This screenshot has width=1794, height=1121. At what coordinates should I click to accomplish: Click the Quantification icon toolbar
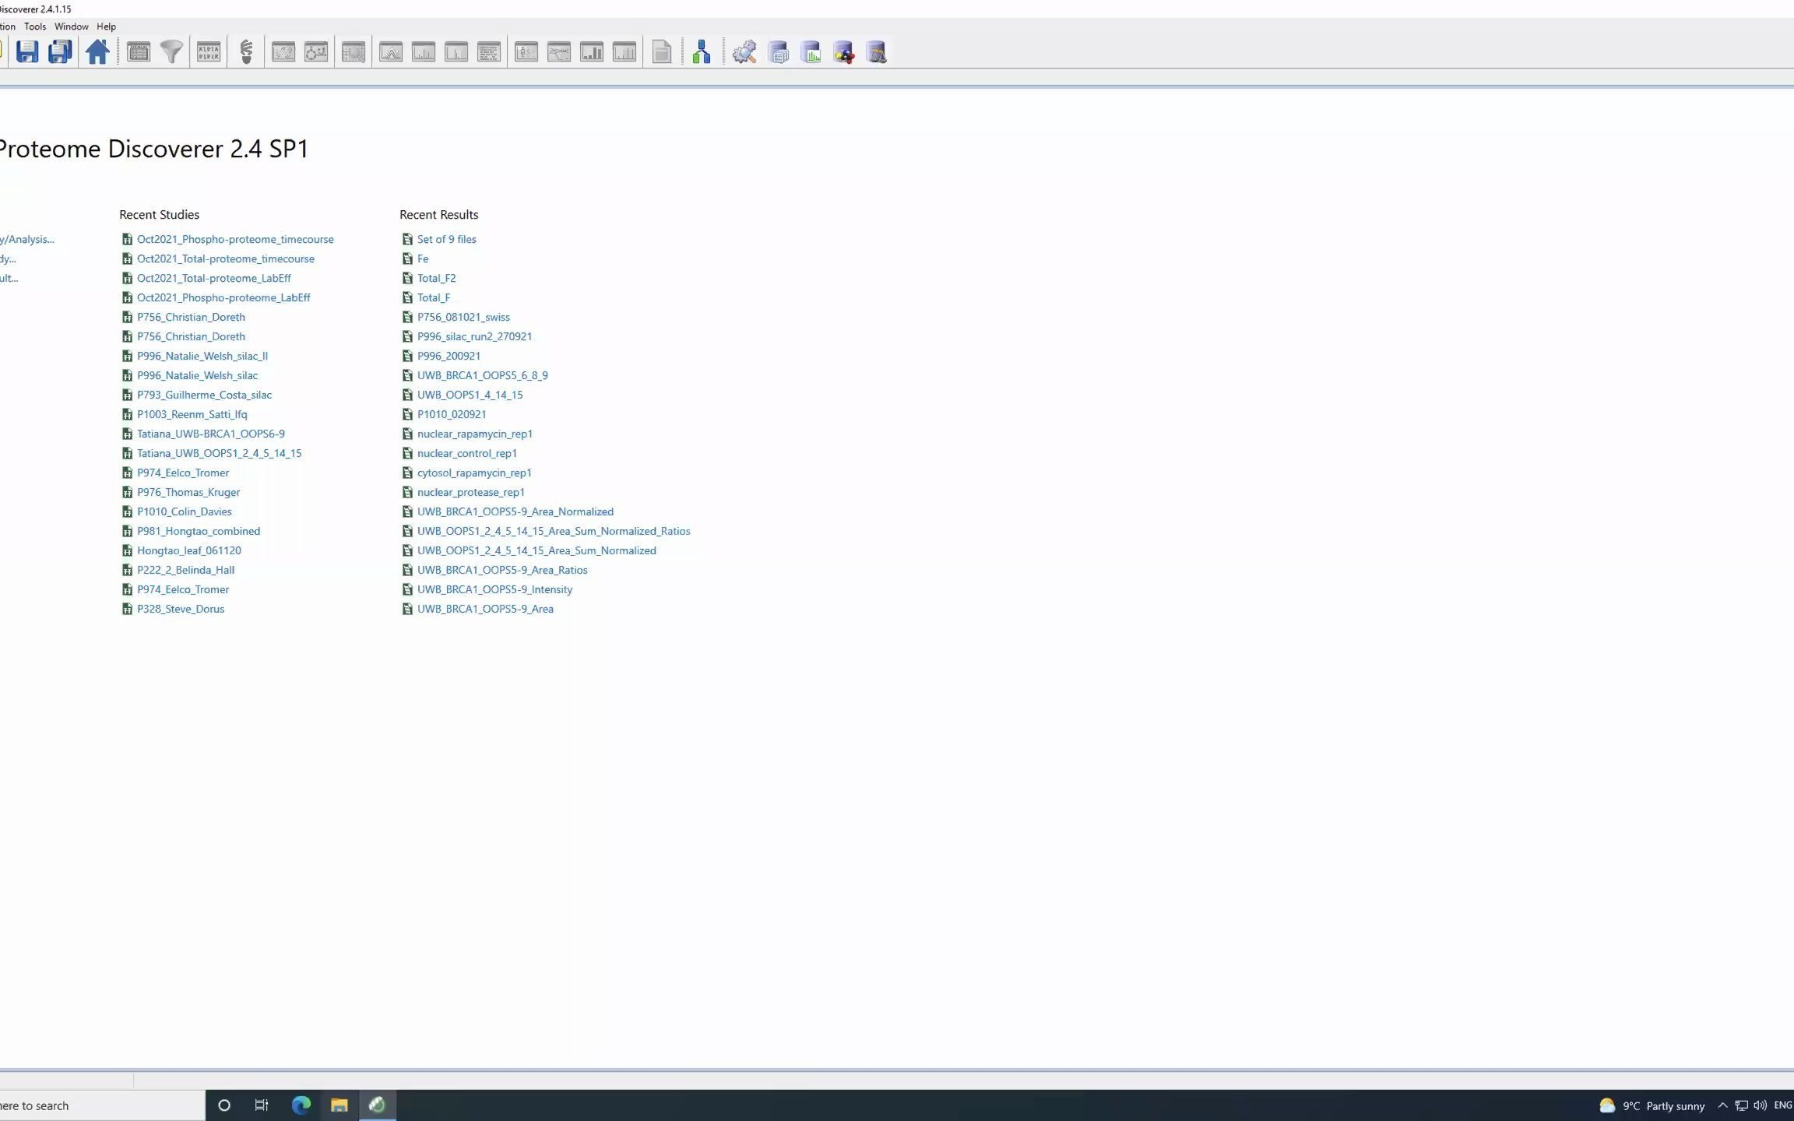(810, 51)
